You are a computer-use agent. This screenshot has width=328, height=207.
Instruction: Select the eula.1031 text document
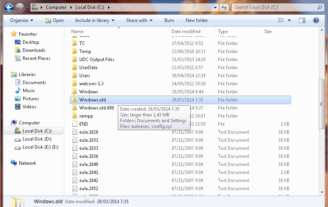pyautogui.click(x=89, y=140)
